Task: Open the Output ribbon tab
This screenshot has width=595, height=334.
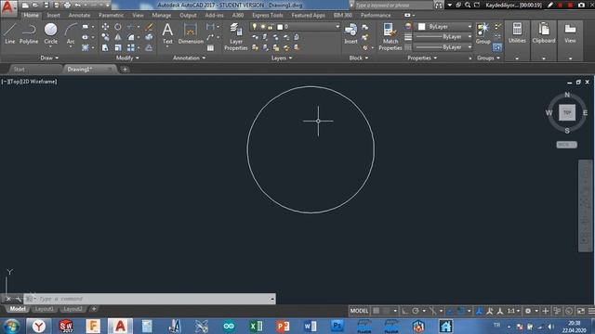Action: click(188, 16)
